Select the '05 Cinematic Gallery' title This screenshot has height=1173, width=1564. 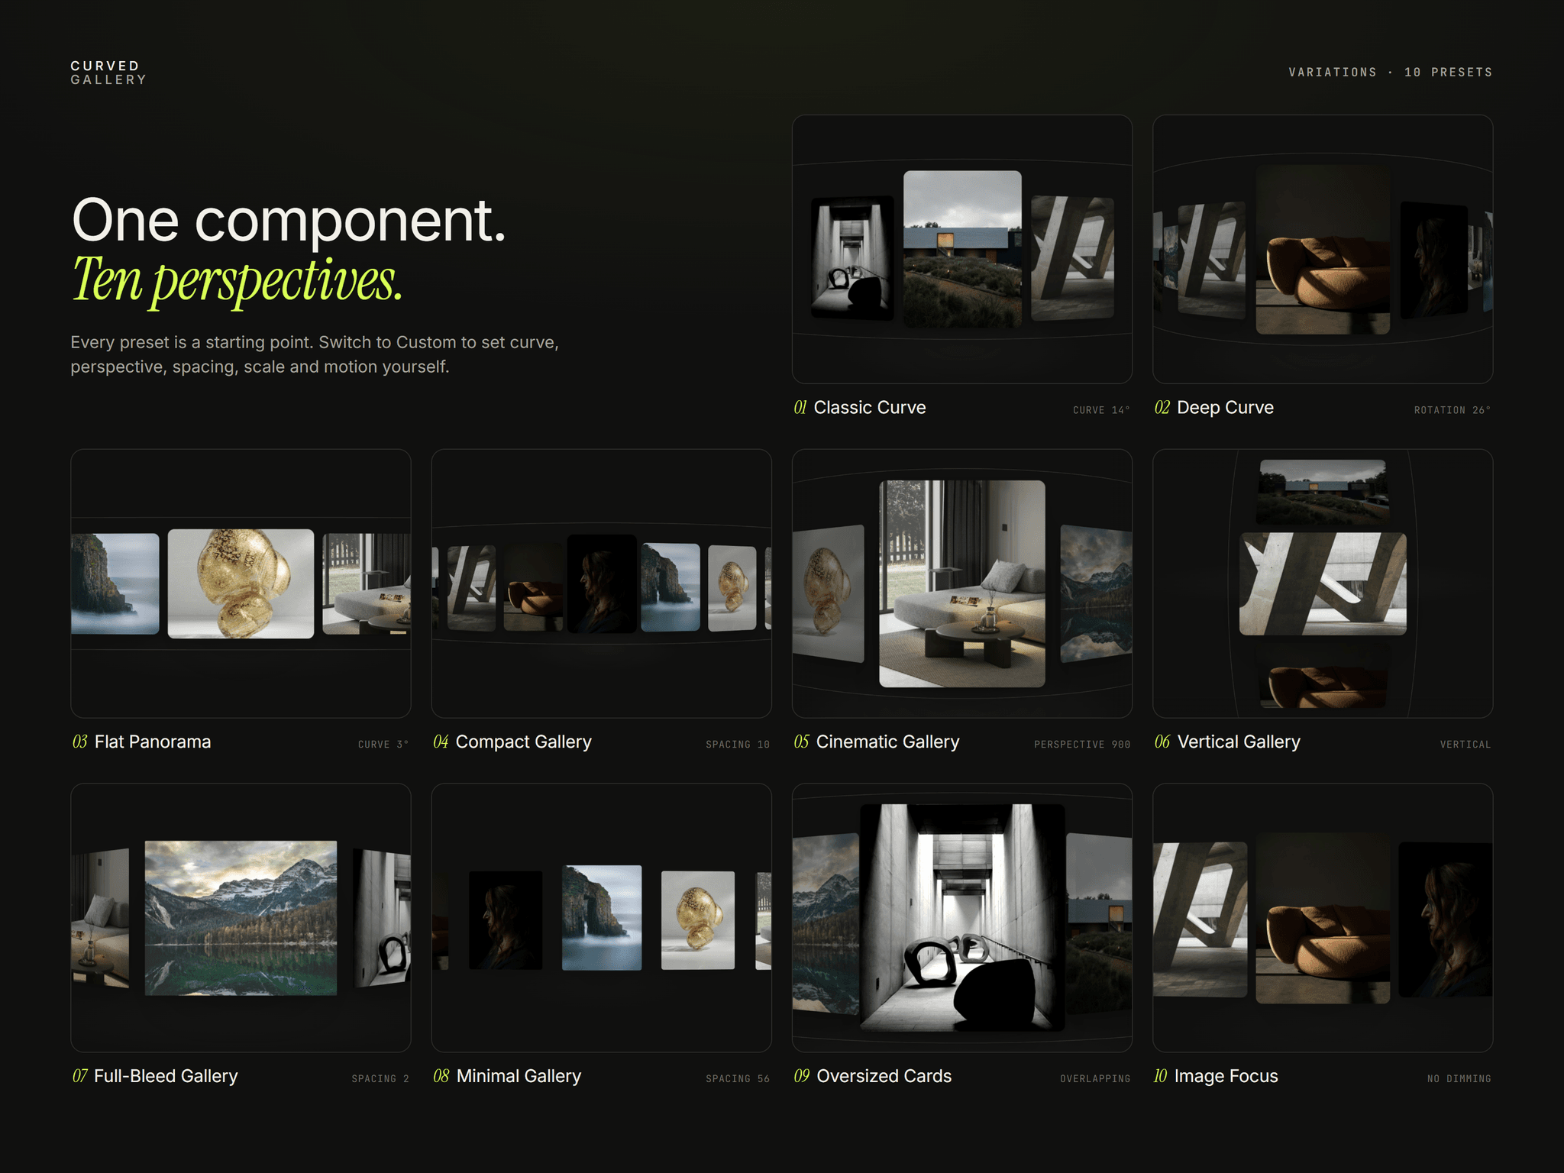(x=877, y=742)
